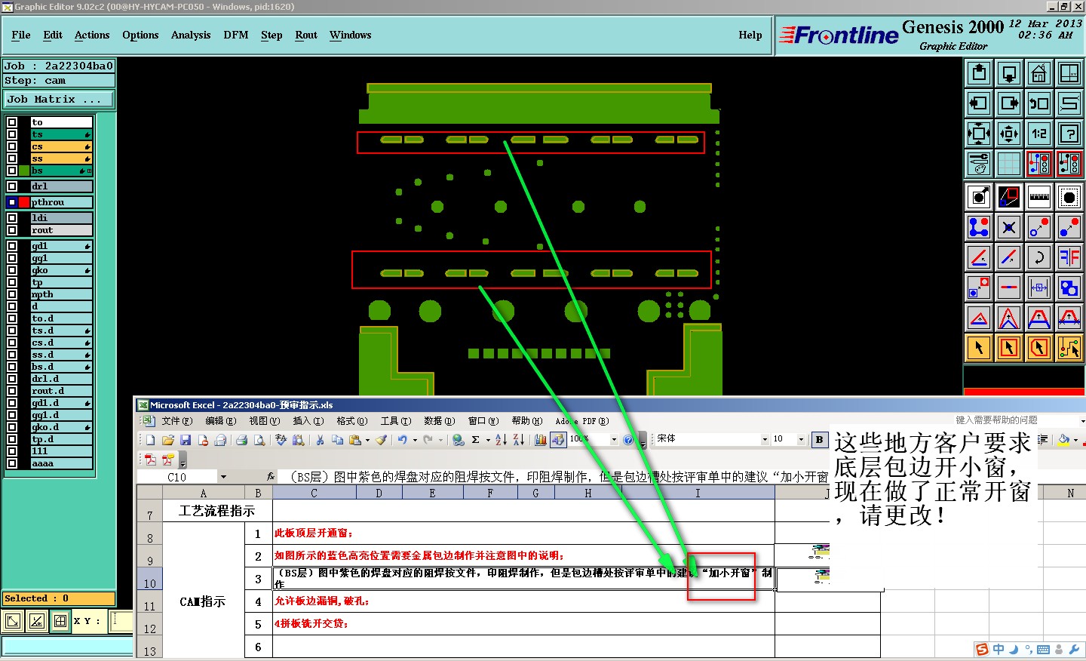Click the home view house icon

(x=1039, y=73)
